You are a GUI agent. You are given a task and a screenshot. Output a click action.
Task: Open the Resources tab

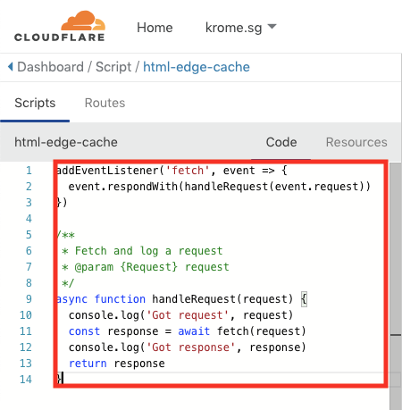point(356,142)
